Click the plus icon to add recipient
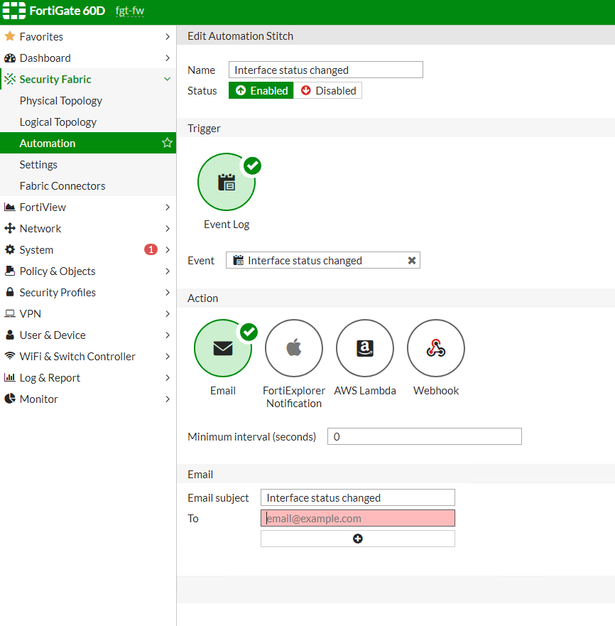 coord(357,539)
